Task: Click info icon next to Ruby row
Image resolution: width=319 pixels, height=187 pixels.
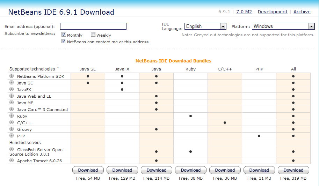Action: [12, 116]
